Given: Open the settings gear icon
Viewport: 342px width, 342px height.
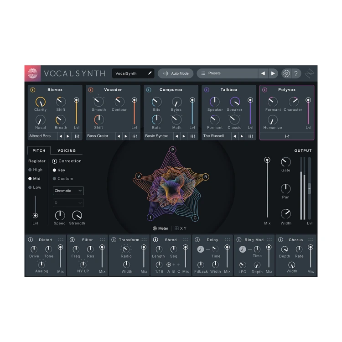Looking at the screenshot, I should [x=286, y=73].
